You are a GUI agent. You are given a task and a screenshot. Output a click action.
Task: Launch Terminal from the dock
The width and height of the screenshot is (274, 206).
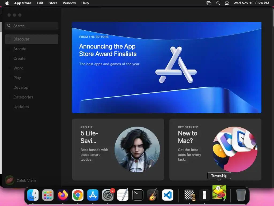click(138, 195)
